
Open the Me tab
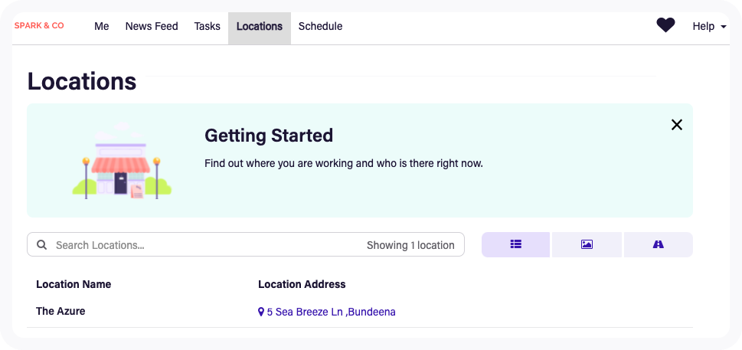(102, 26)
